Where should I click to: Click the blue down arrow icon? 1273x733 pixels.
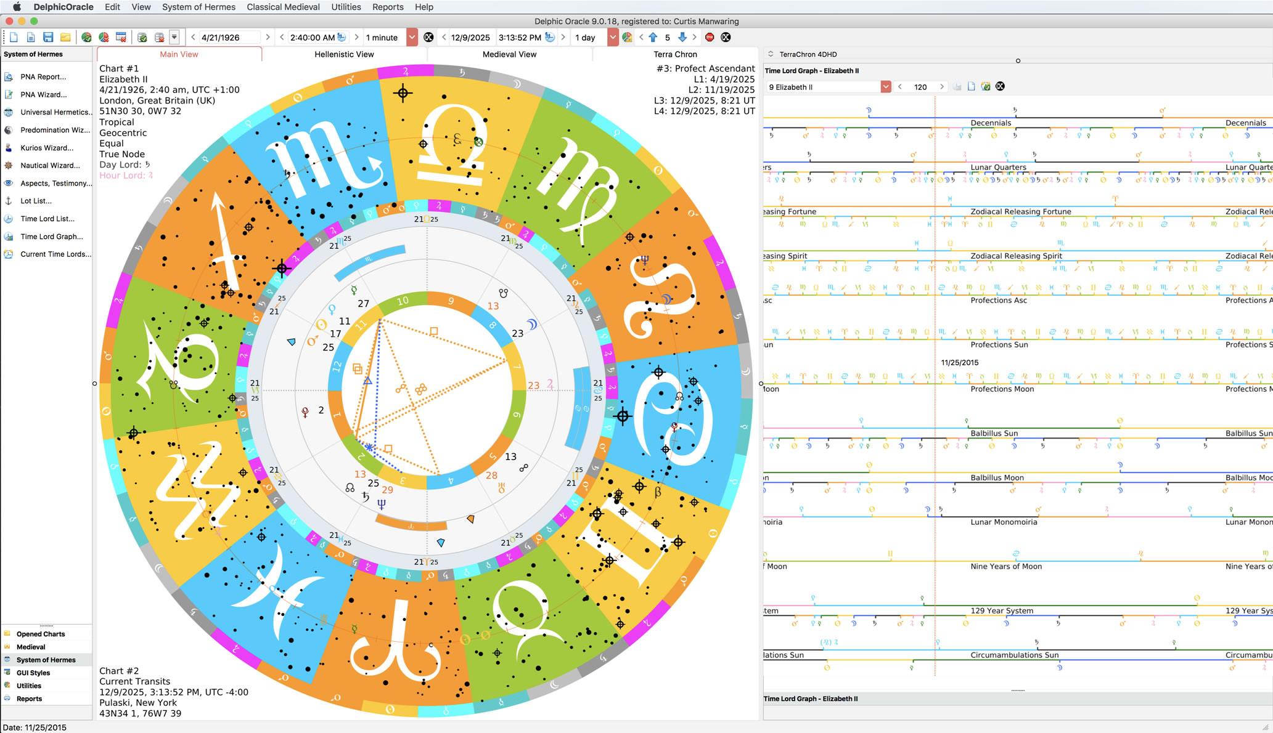coord(682,38)
